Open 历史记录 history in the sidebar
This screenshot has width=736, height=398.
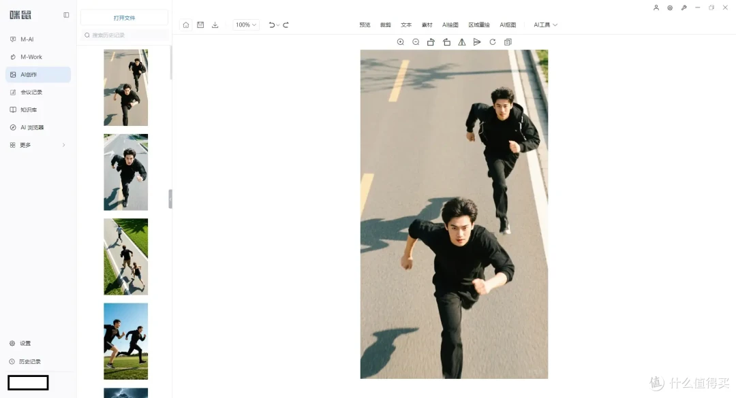[x=25, y=361]
